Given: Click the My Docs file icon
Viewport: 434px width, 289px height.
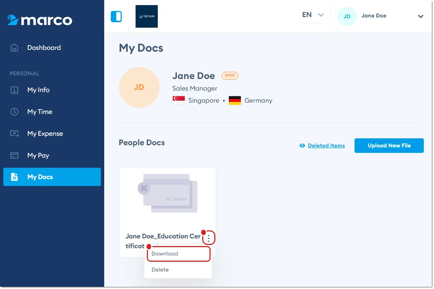Looking at the screenshot, I should click(x=14, y=177).
